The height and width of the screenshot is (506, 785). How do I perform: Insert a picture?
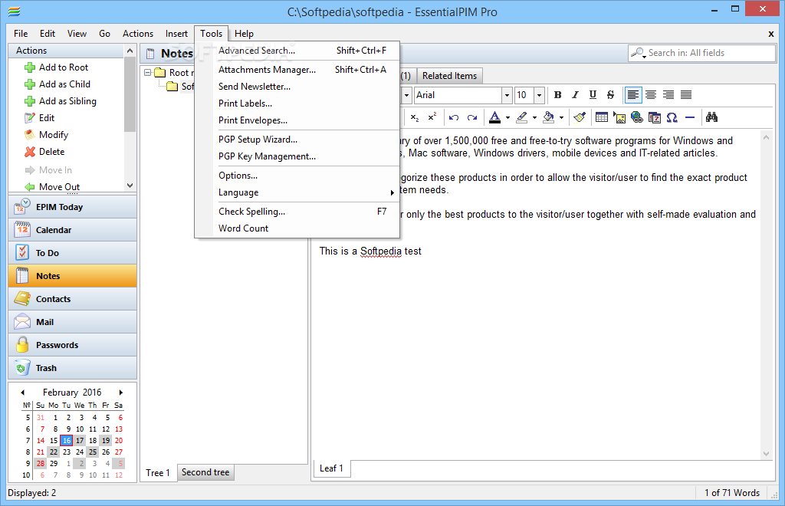tap(619, 117)
